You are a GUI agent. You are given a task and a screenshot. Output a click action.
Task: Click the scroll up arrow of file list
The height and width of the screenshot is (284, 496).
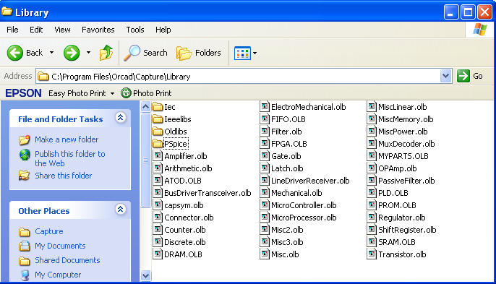[x=145, y=106]
